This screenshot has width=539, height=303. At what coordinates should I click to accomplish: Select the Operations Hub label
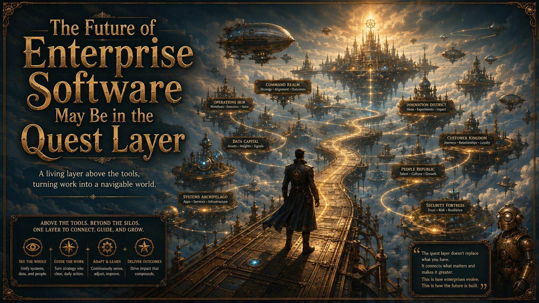[229, 104]
